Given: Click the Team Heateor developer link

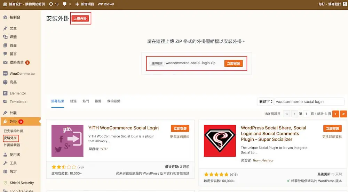Looking at the screenshot, I should [x=263, y=160].
